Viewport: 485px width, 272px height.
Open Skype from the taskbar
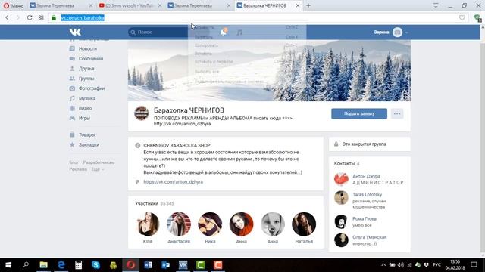point(96,265)
